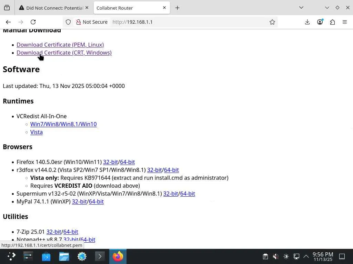Viewport: 353px width, 264px height.
Task: Open the brightness tray icon
Action: [x=286, y=256]
